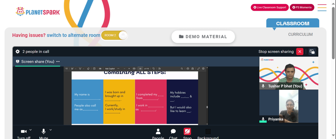Click the rotate page icon
The image size is (336, 139).
pyautogui.click(x=154, y=69)
